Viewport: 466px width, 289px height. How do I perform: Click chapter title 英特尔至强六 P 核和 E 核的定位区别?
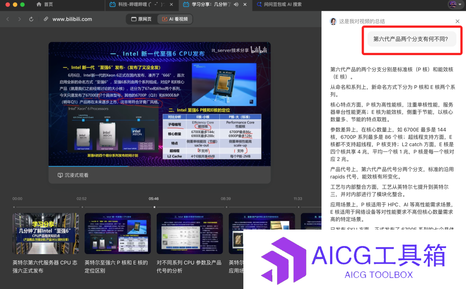(116, 267)
